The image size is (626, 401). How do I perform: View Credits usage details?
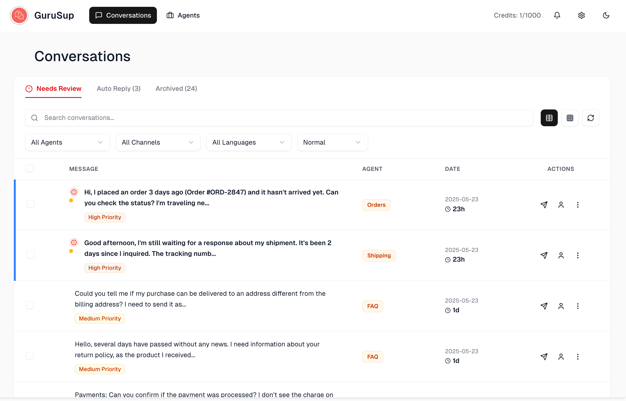[517, 15]
